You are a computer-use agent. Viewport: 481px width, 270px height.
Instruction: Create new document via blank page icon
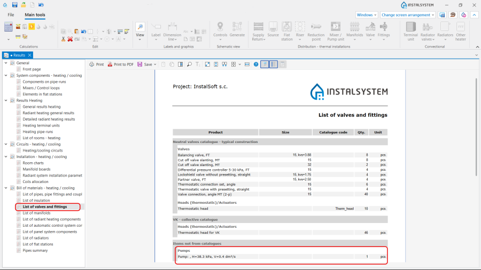pyautogui.click(x=32, y=5)
